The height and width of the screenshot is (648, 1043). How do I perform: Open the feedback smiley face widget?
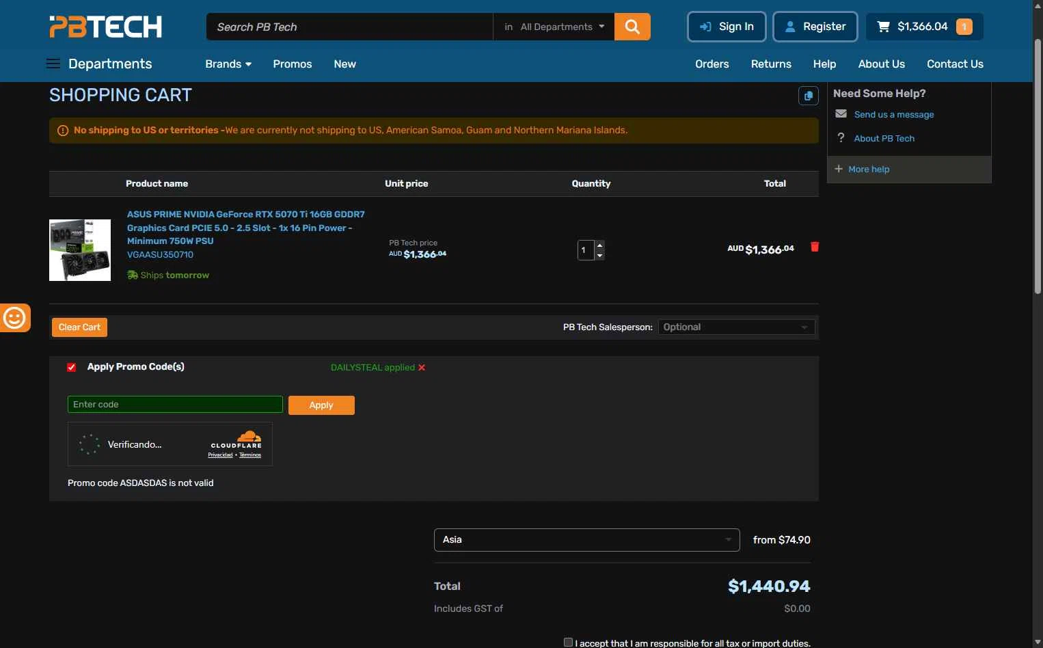(14, 318)
